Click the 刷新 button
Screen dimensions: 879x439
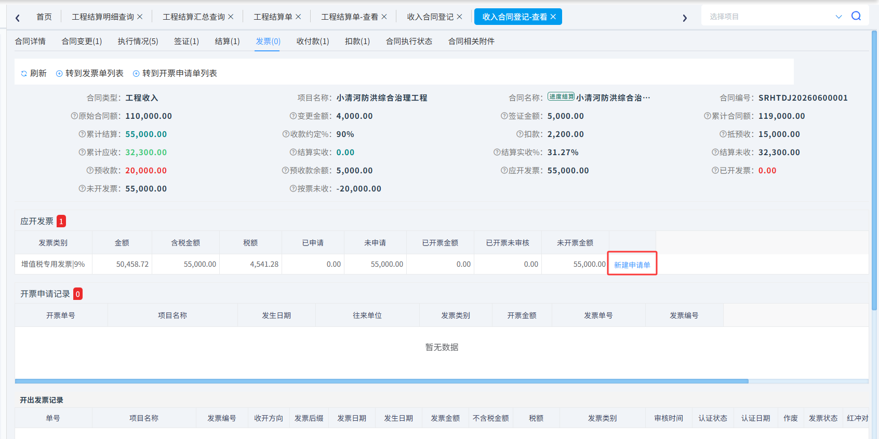pos(34,74)
